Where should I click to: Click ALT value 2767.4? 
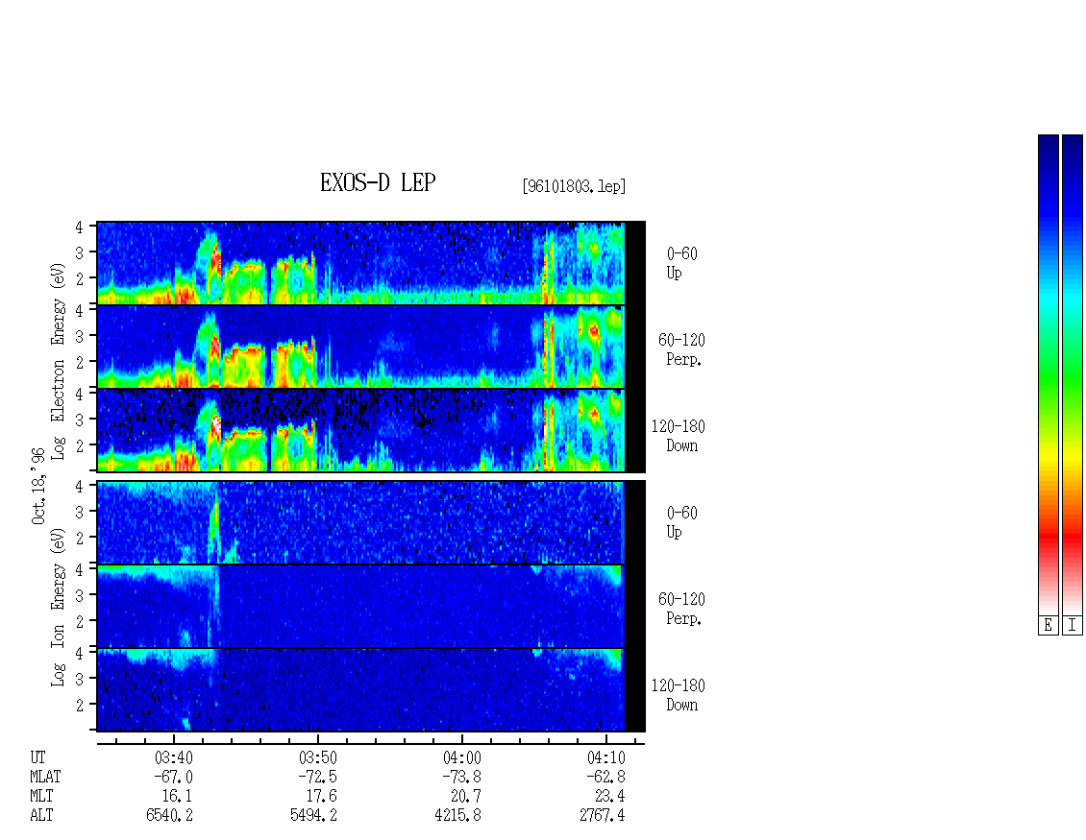click(x=603, y=815)
